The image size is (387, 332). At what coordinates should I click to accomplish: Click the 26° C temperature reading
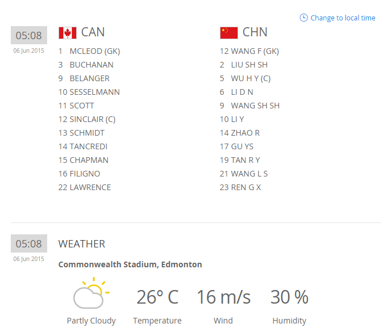[x=157, y=297]
